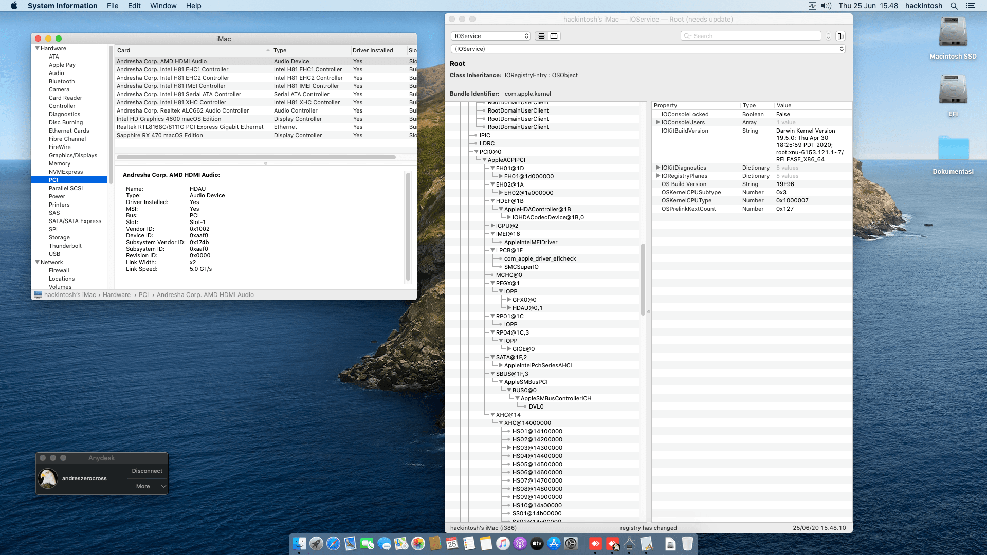Image resolution: width=987 pixels, height=555 pixels.
Task: Click Disconnect in Anydesk window
Action: [147, 471]
